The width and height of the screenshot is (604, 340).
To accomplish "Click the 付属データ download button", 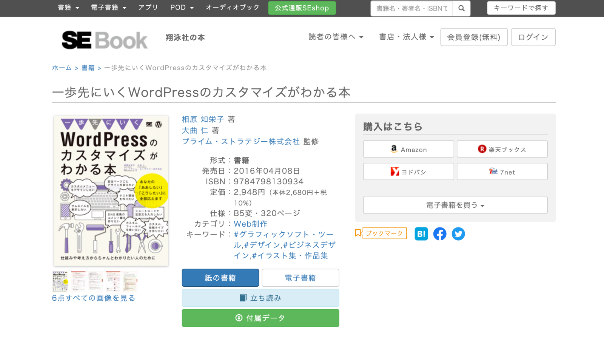I will 260,318.
